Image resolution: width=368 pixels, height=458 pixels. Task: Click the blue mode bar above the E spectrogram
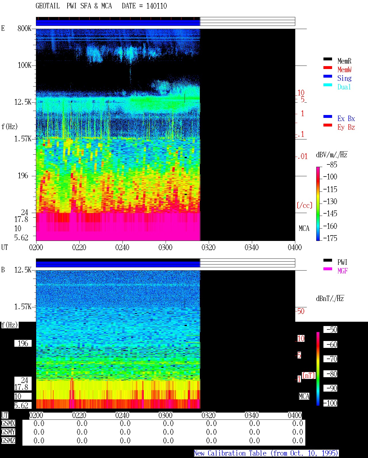click(x=118, y=23)
